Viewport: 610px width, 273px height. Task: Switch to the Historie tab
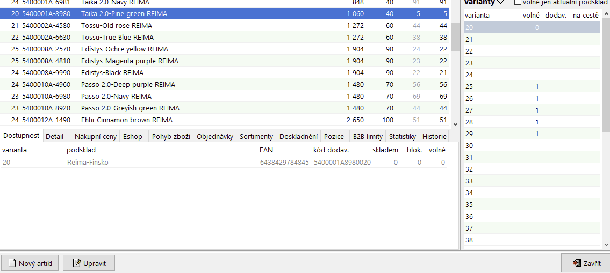coord(434,136)
